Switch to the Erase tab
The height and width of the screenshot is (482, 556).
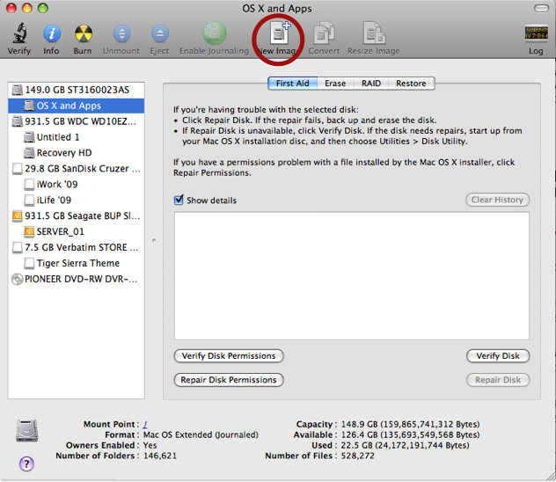pyautogui.click(x=335, y=84)
